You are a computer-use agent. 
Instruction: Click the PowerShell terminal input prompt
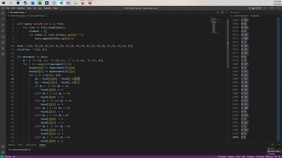20,149
